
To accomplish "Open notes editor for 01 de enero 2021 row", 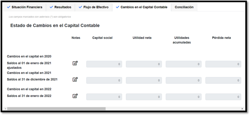I will click(x=75, y=63).
